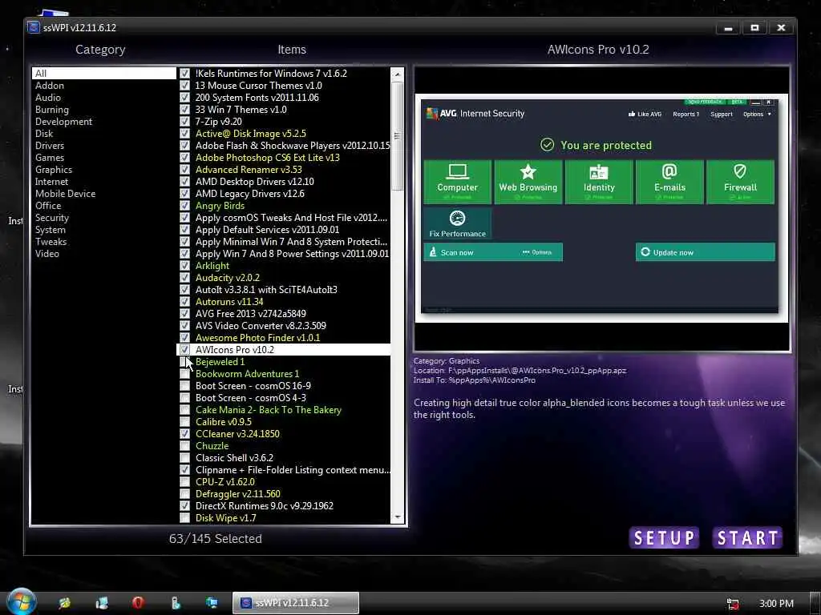Choose the Drivers category

click(x=50, y=146)
